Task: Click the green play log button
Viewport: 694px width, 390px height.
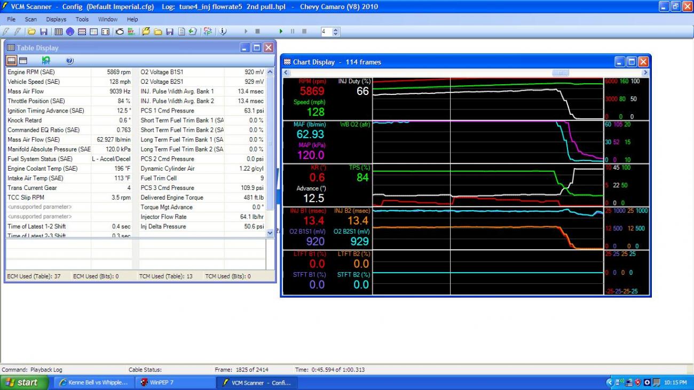Action: 281,31
